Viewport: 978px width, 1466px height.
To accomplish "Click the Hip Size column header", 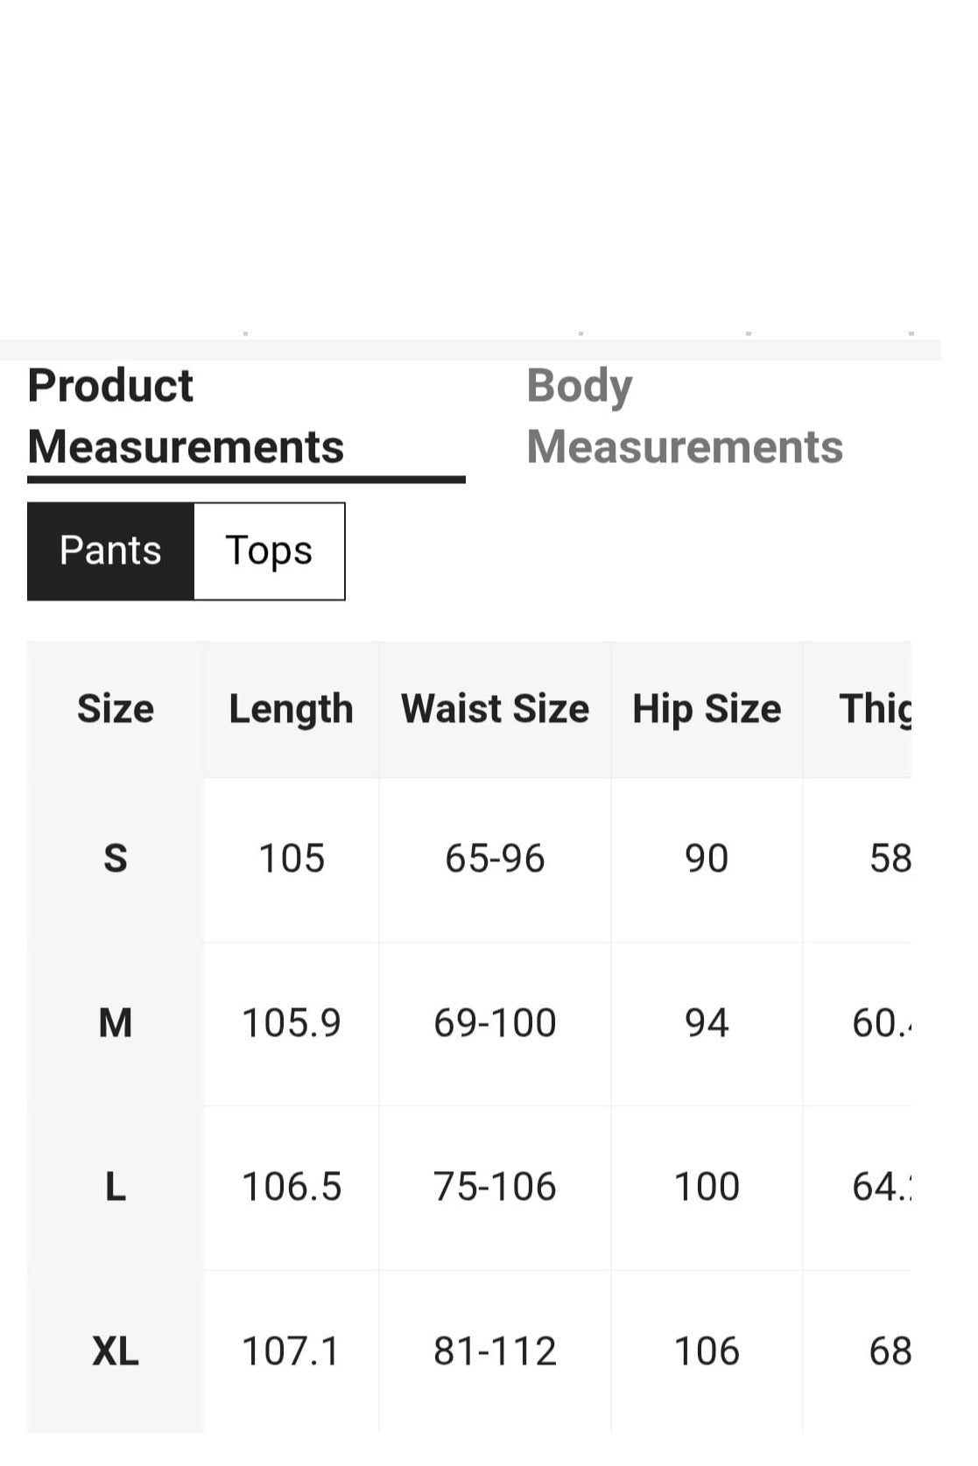I will point(707,709).
